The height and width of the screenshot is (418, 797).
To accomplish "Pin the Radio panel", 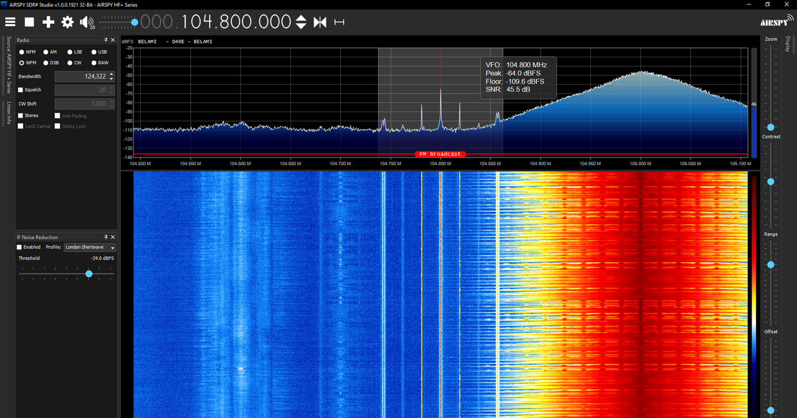I will click(x=106, y=40).
